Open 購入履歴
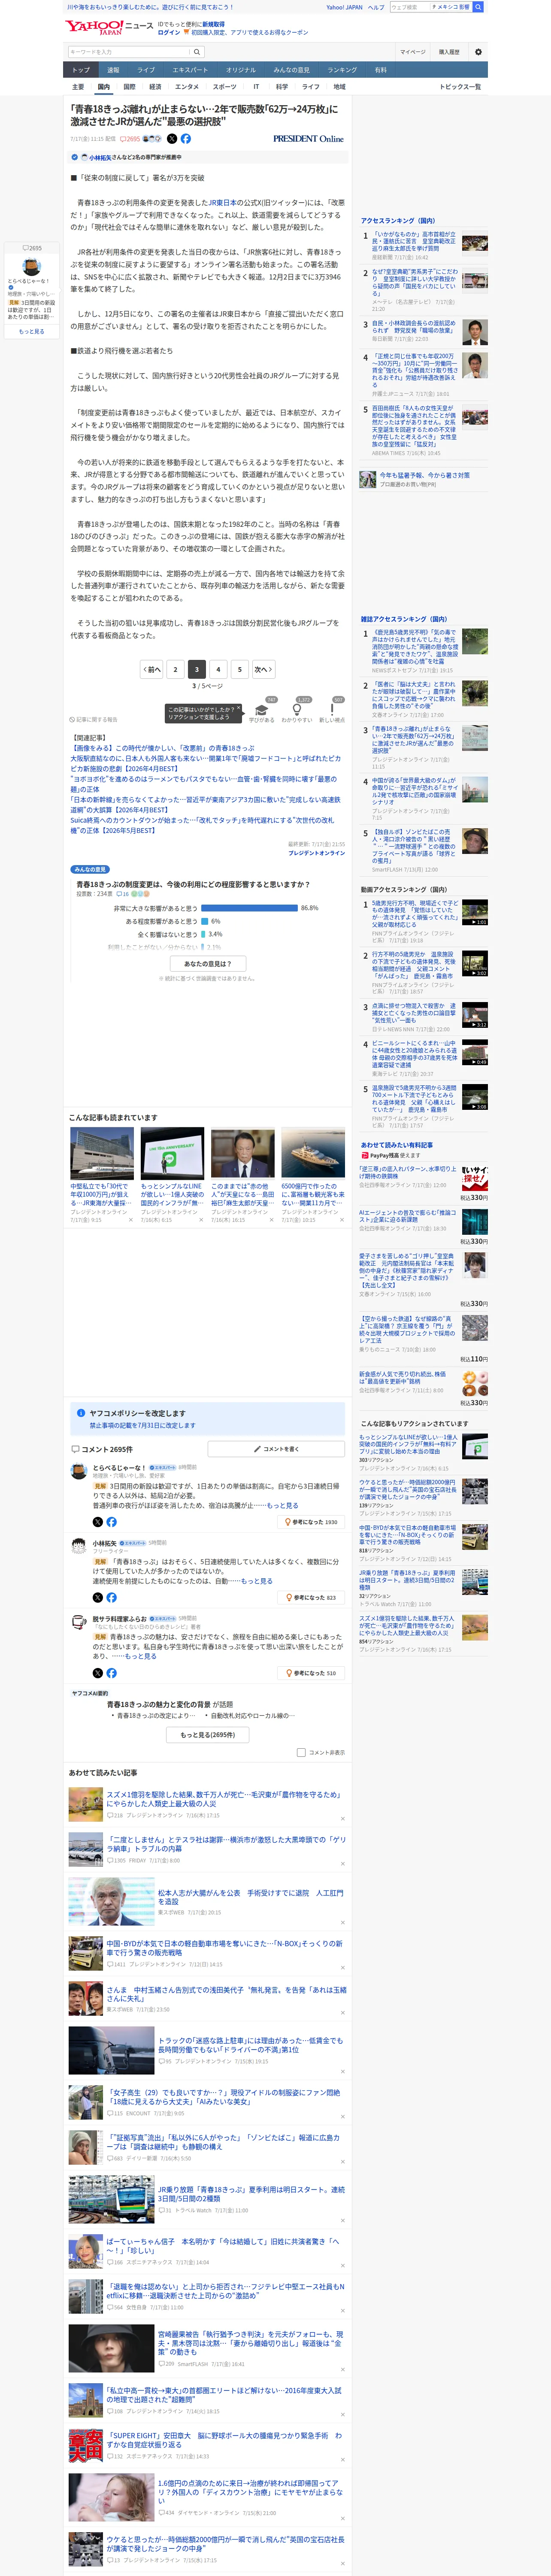 [449, 52]
